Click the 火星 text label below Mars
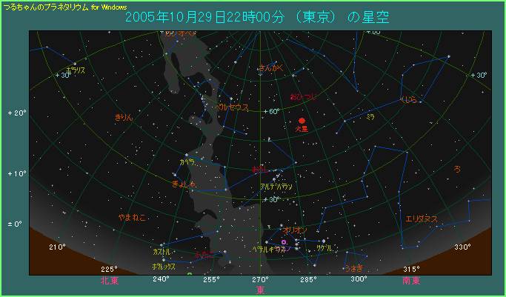This screenshot has width=506, height=297. point(301,129)
